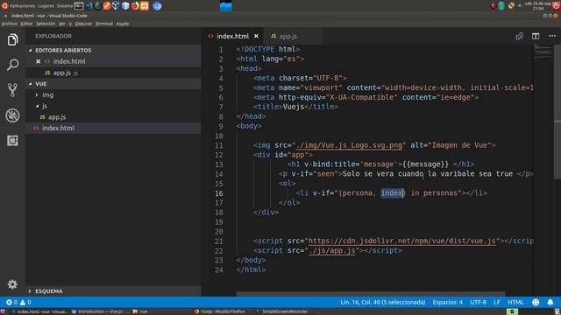Open the Manage gear settings icon
This screenshot has height=315, width=561.
(12, 283)
